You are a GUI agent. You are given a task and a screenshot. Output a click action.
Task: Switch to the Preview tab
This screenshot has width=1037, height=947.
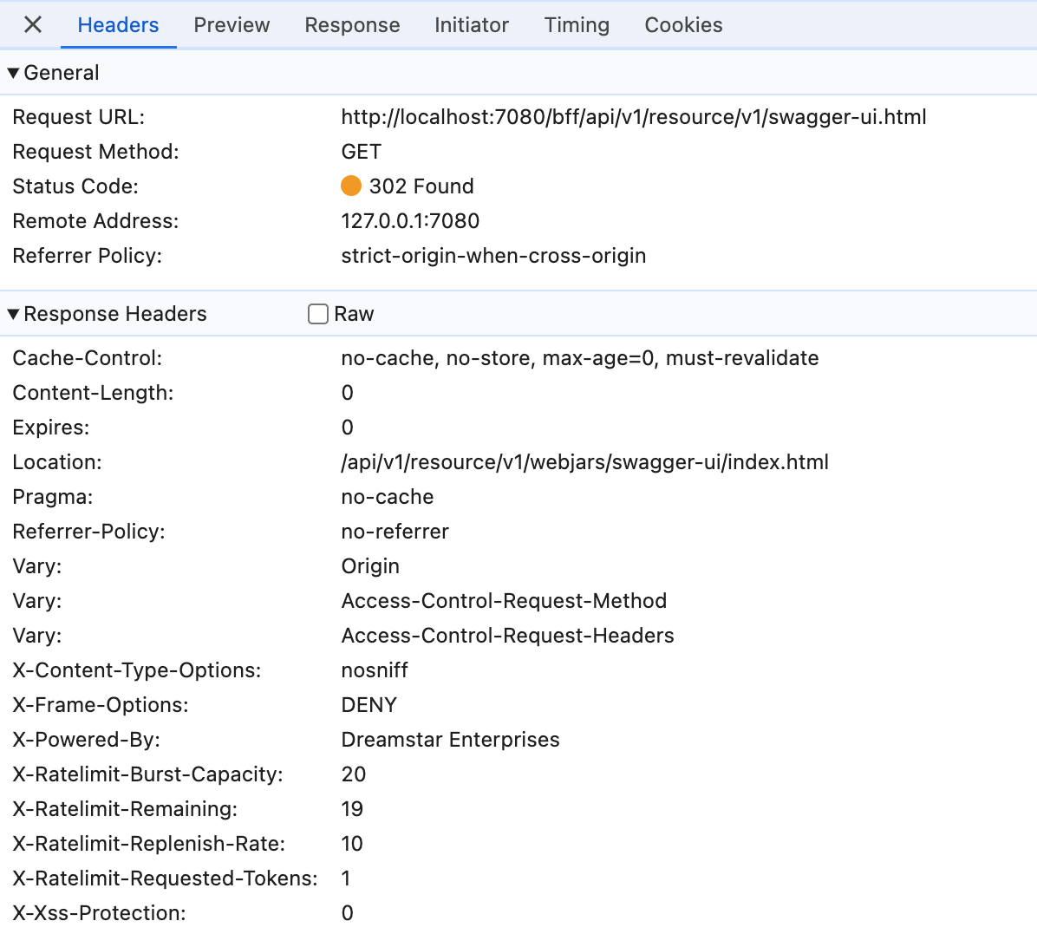(x=231, y=24)
